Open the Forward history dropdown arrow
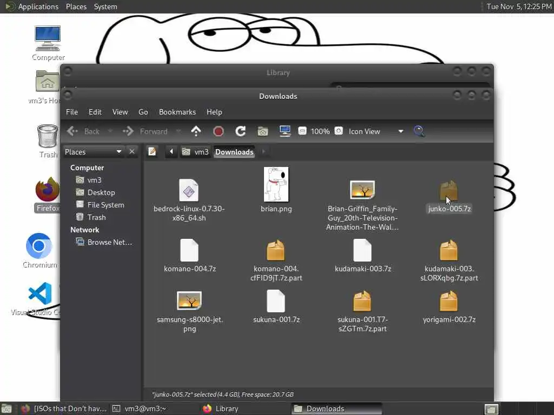Viewport: 554px width, 415px height. (x=179, y=131)
